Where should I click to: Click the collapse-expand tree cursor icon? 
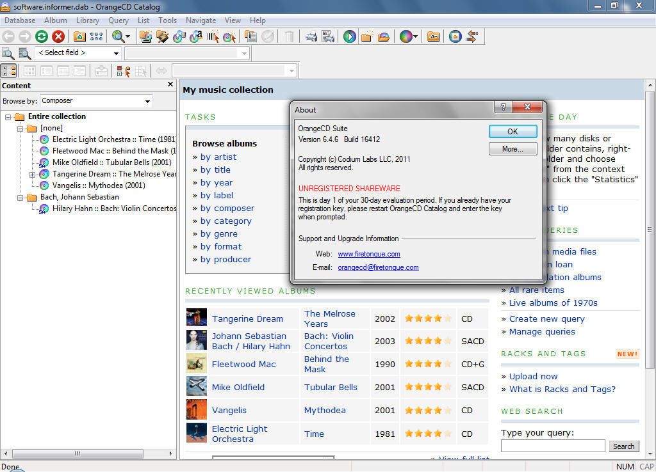(x=124, y=71)
